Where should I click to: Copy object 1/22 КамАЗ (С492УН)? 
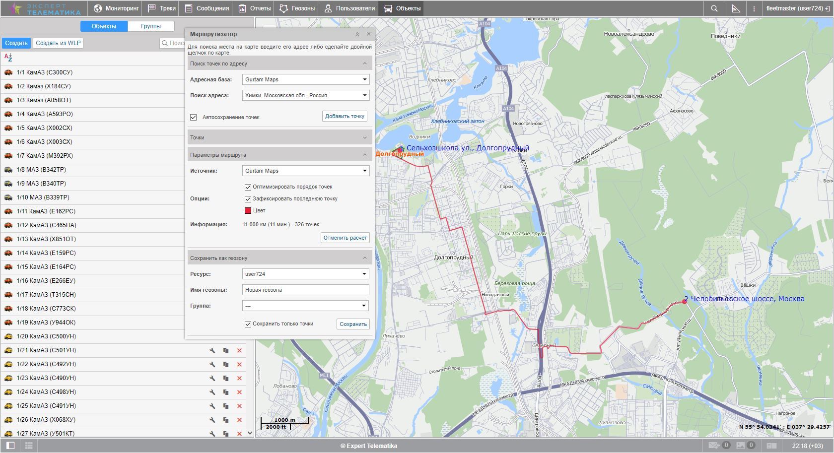tap(226, 364)
